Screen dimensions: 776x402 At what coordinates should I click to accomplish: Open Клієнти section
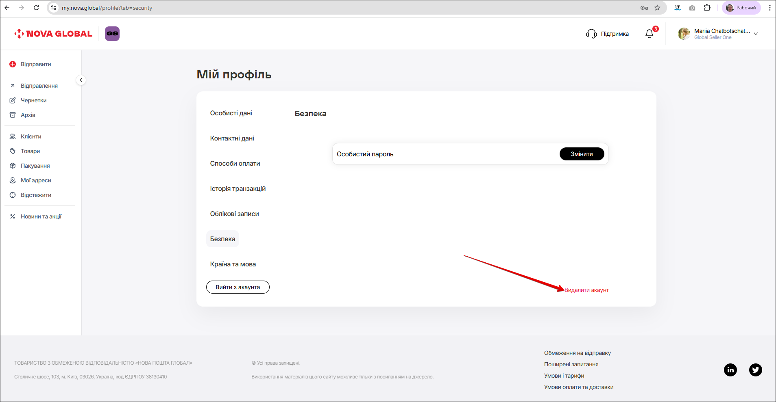(31, 136)
